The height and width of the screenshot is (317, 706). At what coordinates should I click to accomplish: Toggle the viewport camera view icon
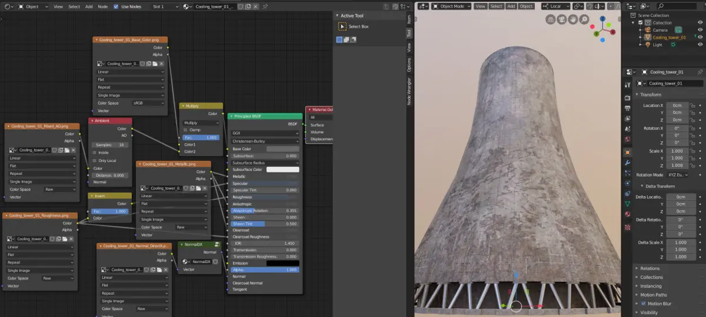[561, 19]
